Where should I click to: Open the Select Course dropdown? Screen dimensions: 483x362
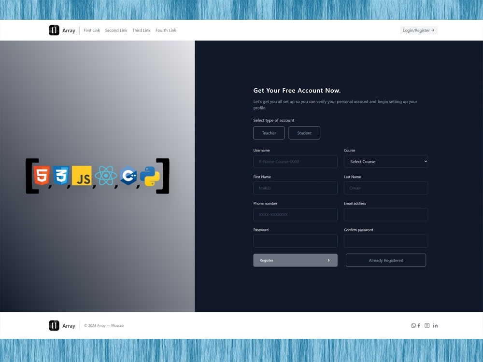(385, 161)
